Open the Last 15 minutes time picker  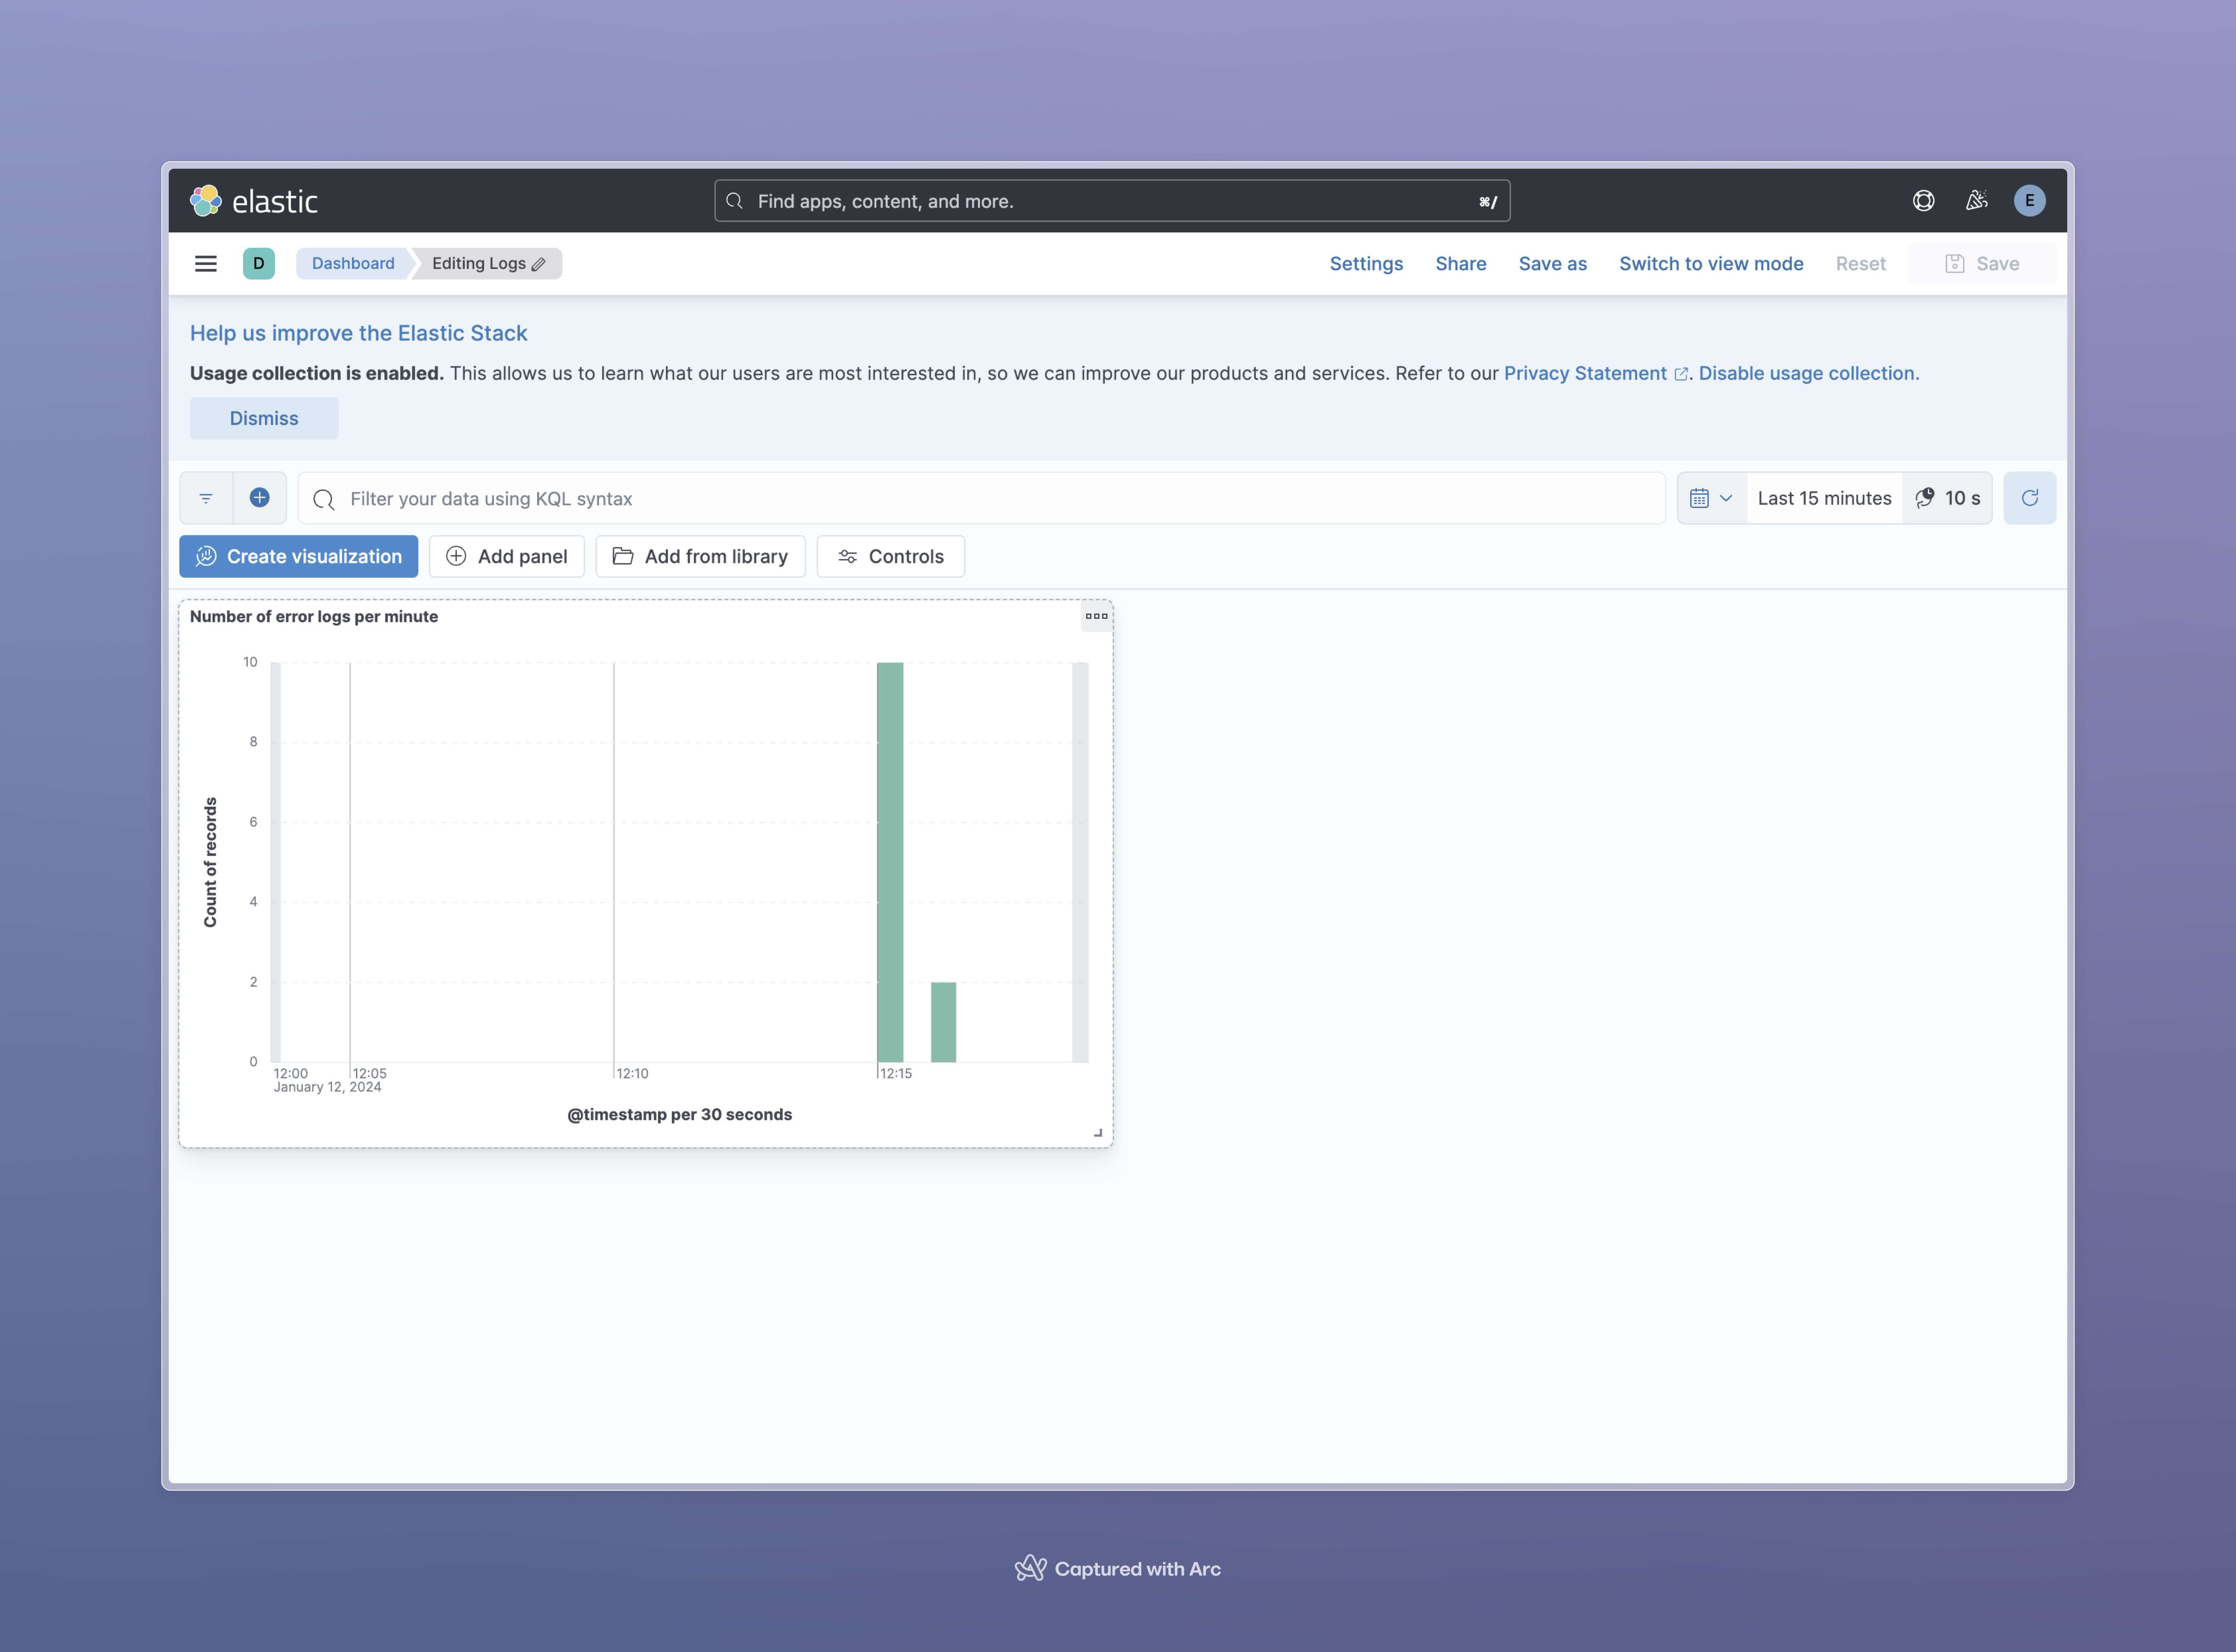click(1824, 498)
